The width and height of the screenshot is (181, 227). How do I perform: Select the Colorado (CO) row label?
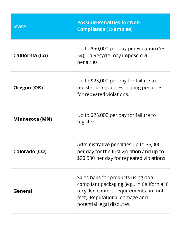coord(30,151)
